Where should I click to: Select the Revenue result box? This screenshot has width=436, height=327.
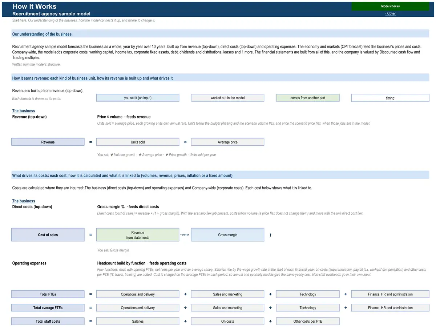(48, 142)
